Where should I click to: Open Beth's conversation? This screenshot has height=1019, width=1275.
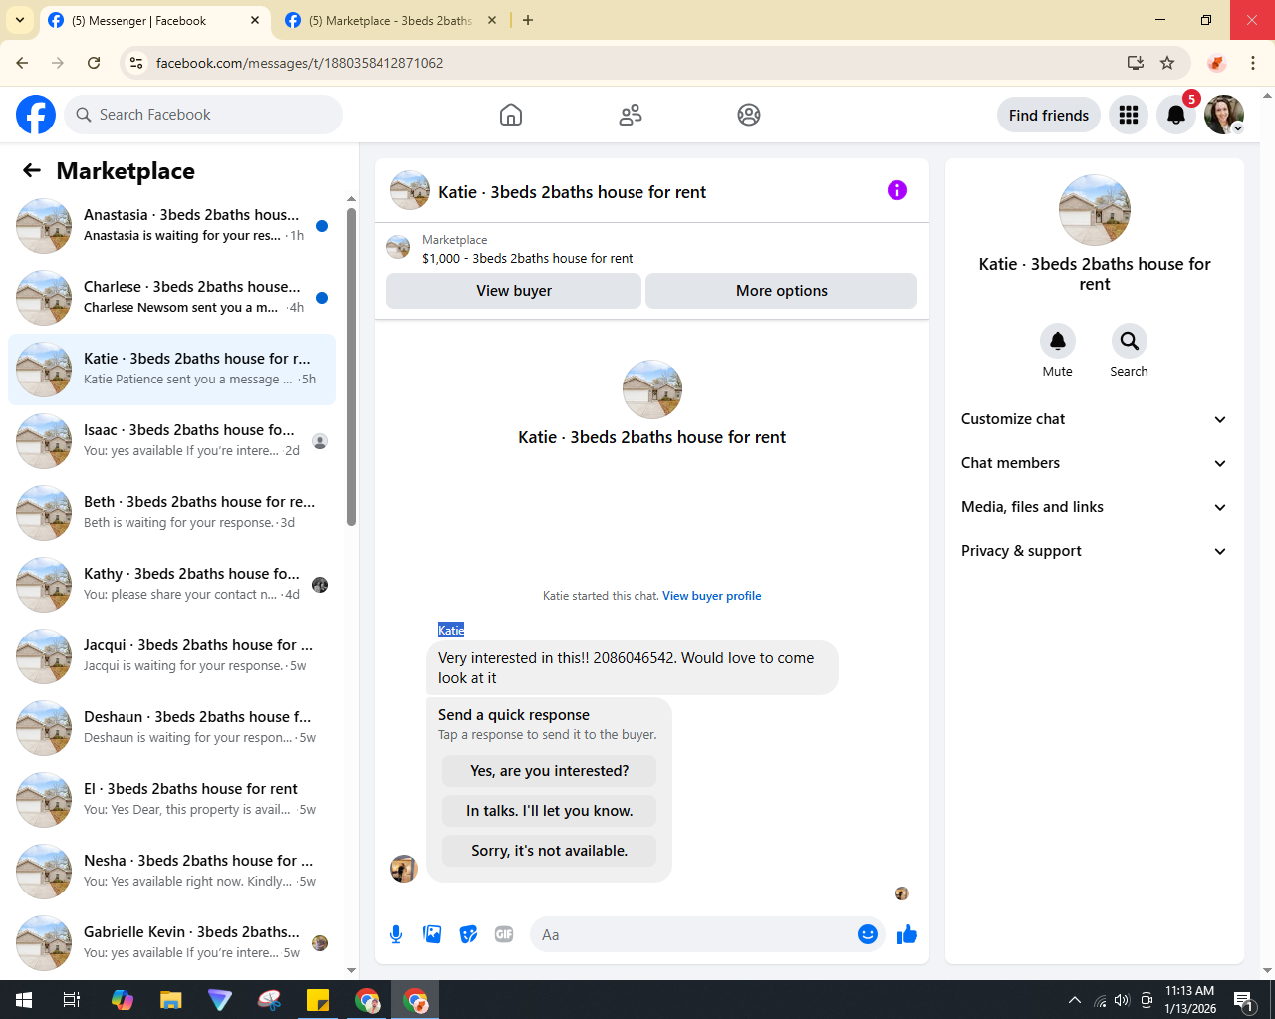pos(171,513)
